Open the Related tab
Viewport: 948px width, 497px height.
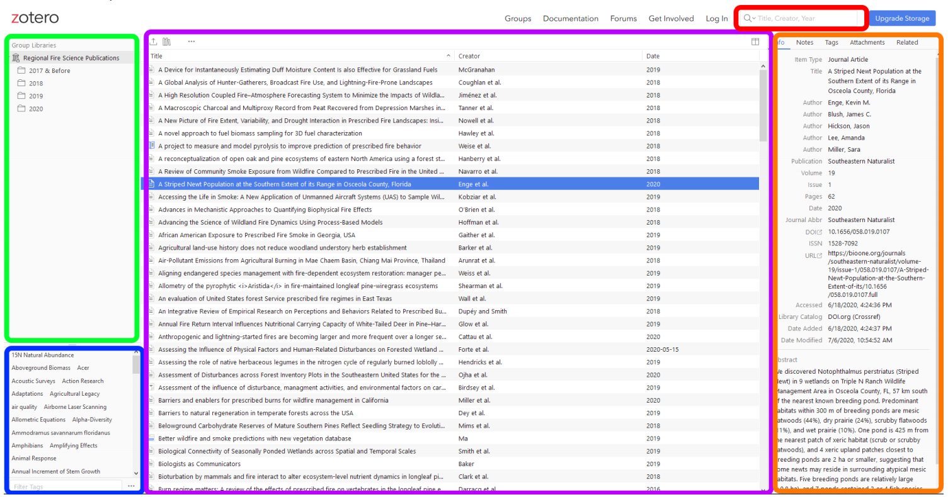[x=907, y=43]
